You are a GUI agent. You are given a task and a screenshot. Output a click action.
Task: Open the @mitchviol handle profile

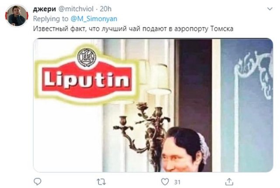[x=76, y=9]
